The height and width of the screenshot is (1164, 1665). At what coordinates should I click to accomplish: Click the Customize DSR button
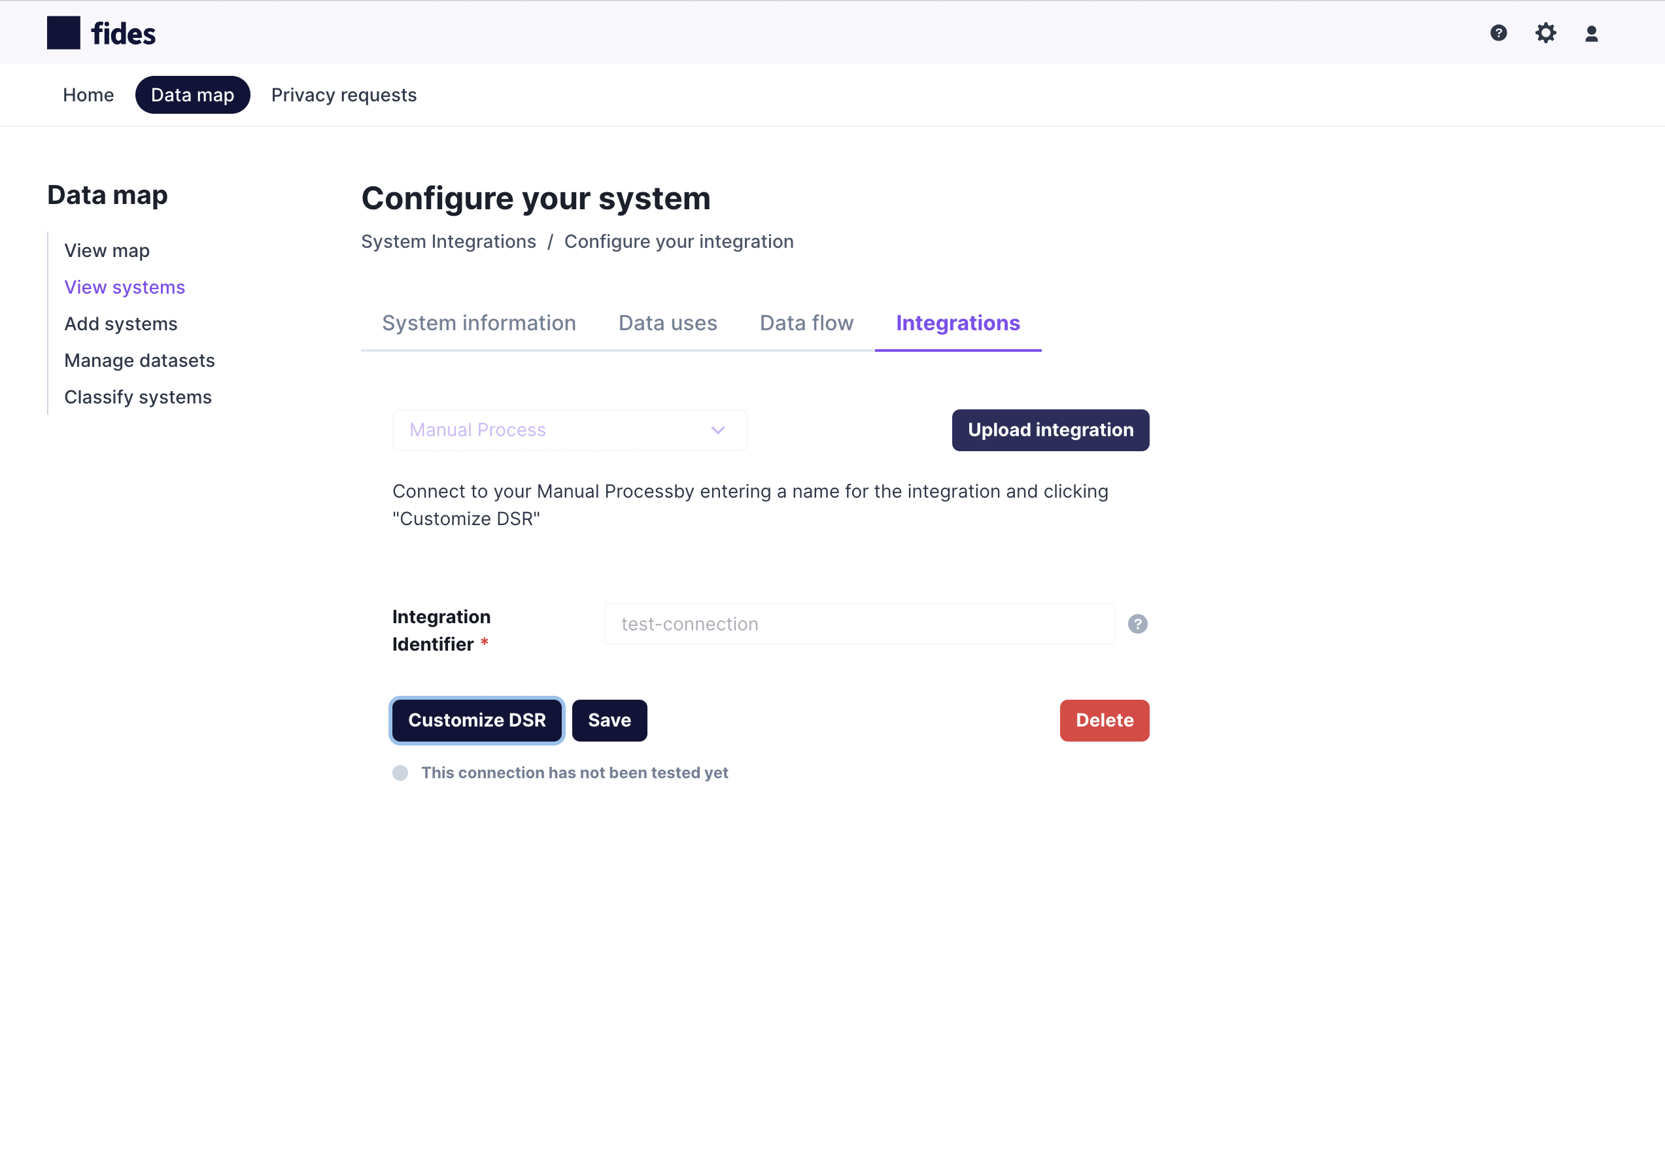pos(477,720)
